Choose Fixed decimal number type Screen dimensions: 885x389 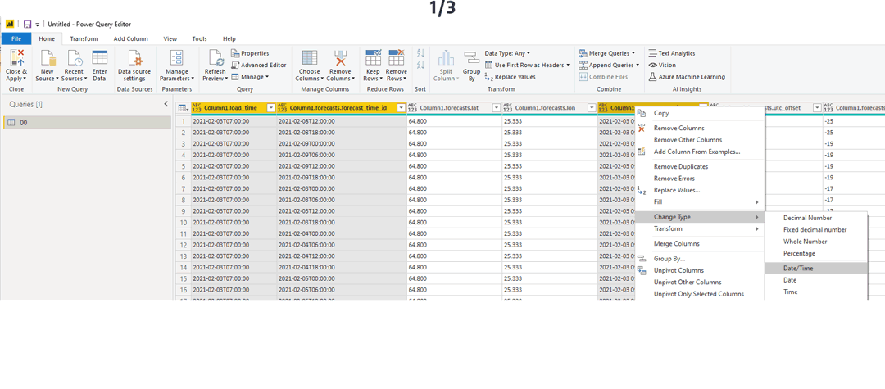[x=815, y=229]
